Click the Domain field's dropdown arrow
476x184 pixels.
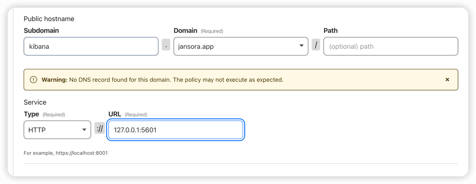301,46
